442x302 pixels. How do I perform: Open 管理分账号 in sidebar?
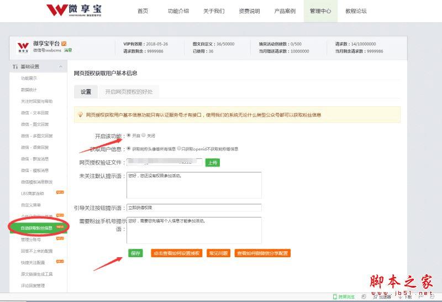point(31,239)
